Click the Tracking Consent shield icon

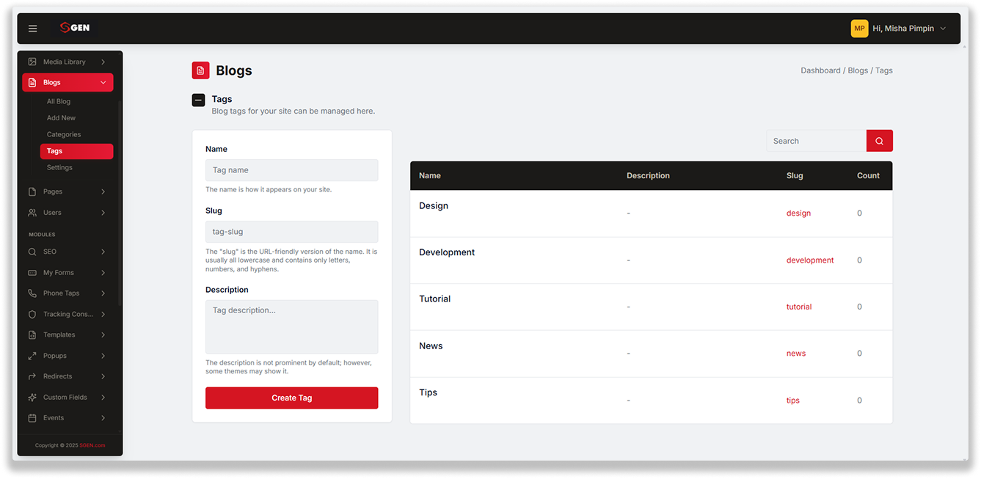(32, 314)
